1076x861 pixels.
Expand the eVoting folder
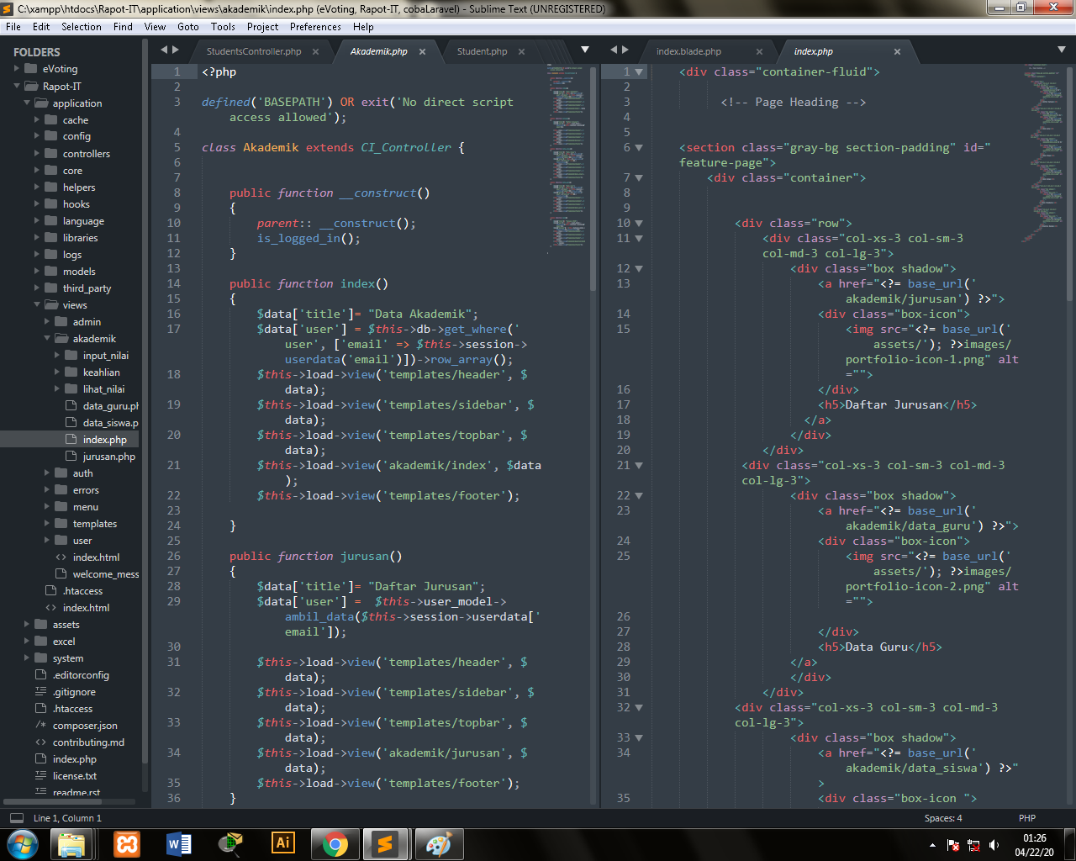(x=17, y=69)
